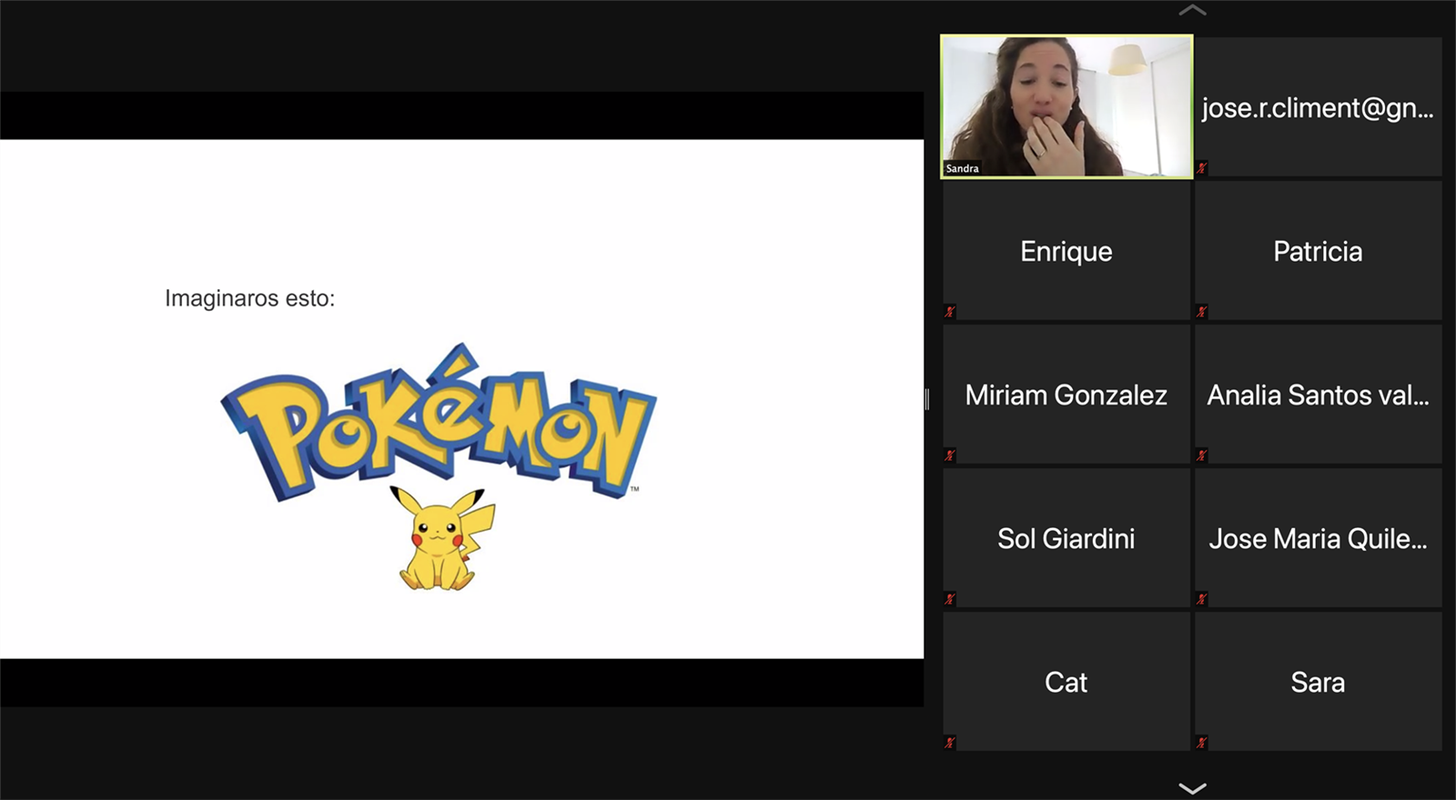The image size is (1456, 800).
Task: Click the divider handle beside shared screen
Action: (927, 399)
